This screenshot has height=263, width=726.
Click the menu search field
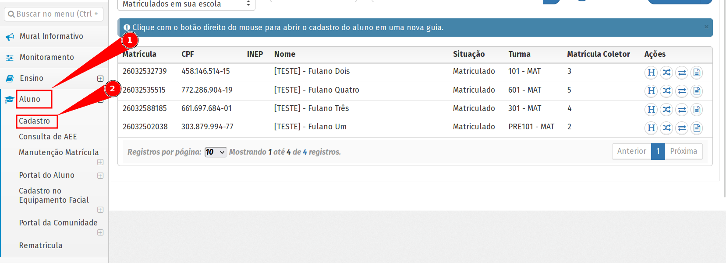pyautogui.click(x=57, y=14)
